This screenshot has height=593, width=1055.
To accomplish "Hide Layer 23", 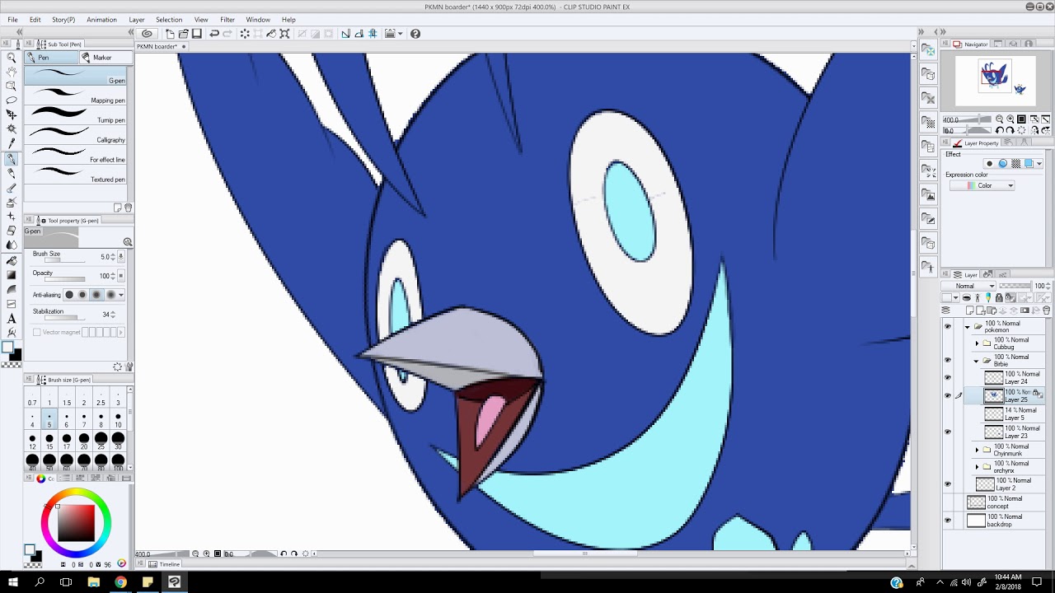I will [x=947, y=432].
